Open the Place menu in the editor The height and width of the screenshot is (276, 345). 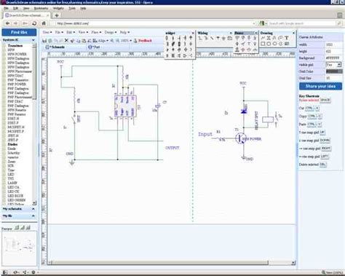coord(96,32)
